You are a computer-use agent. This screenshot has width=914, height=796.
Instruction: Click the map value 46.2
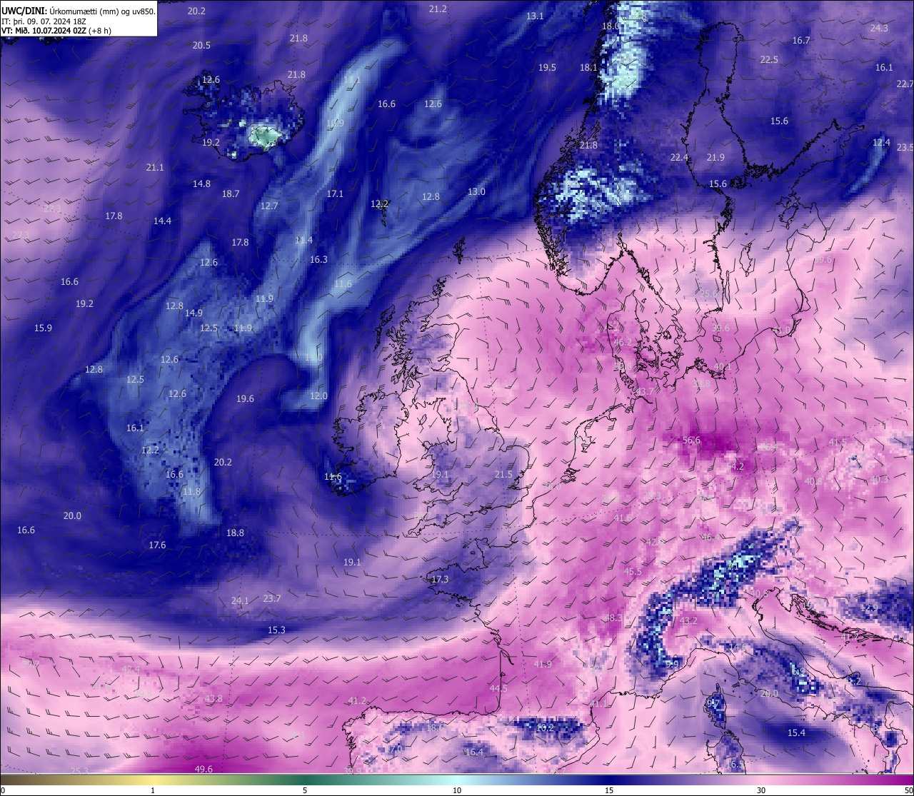(623, 343)
